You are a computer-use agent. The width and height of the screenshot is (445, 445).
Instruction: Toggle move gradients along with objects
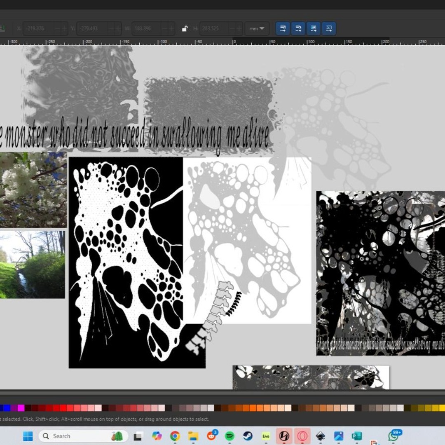click(314, 28)
